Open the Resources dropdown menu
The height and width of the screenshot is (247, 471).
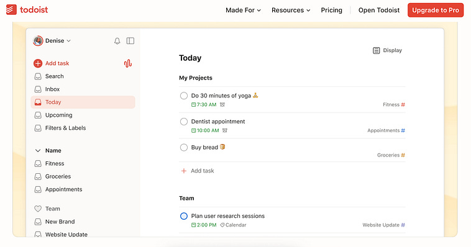(x=291, y=10)
